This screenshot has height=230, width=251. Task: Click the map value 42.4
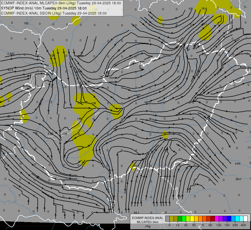(x=10, y=70)
